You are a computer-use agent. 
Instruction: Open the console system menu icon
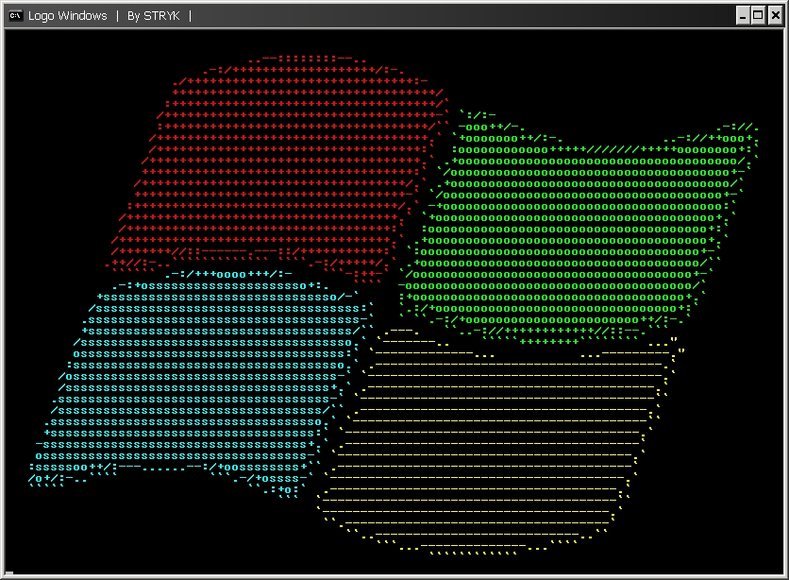coord(16,16)
